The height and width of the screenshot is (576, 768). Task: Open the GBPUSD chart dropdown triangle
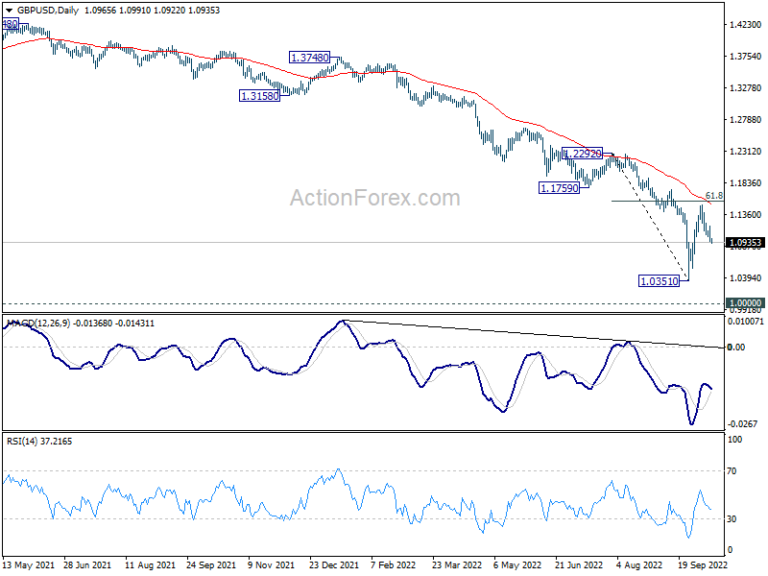tap(9, 11)
